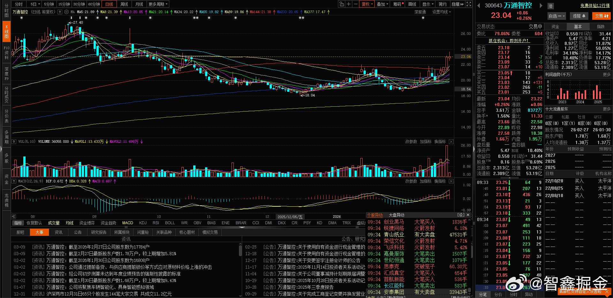Switch to 周线 weekly chart
Screen dimensions: 613x298
click(x=124, y=4)
